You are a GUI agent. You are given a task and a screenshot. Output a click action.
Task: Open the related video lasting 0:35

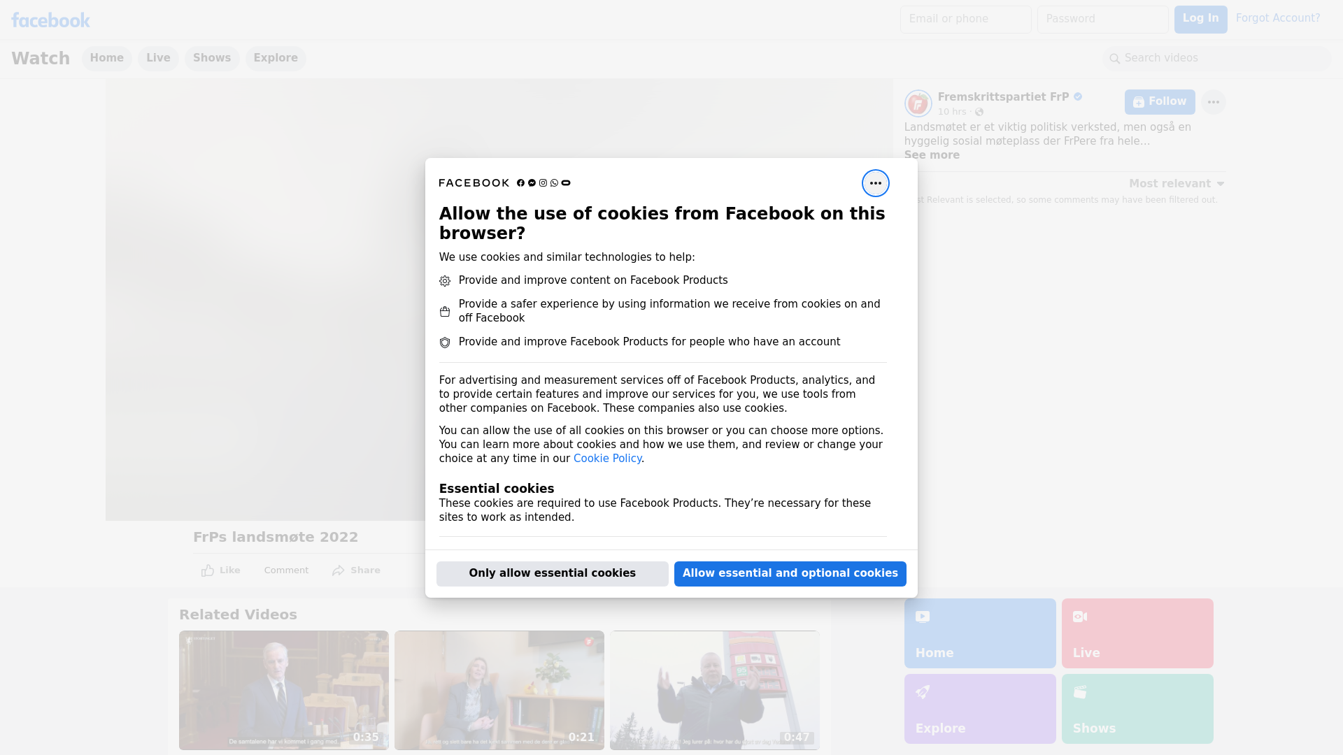click(x=284, y=691)
